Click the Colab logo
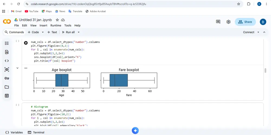The width and height of the screenshot is (271, 135). (x=7, y=21)
